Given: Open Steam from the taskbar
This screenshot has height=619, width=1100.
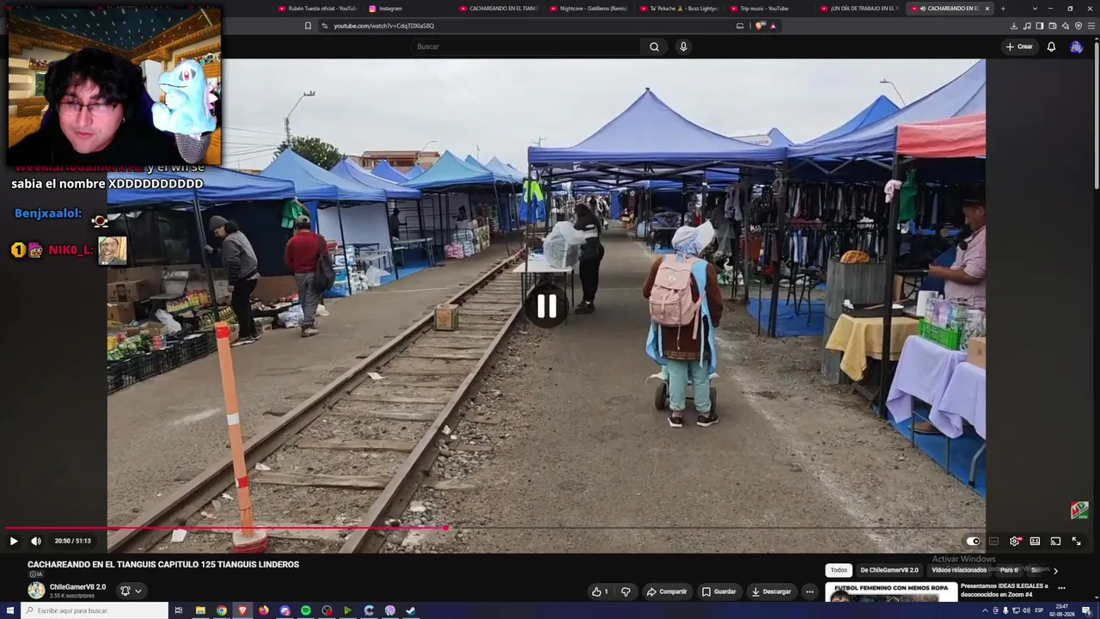Looking at the screenshot, I should [x=411, y=610].
